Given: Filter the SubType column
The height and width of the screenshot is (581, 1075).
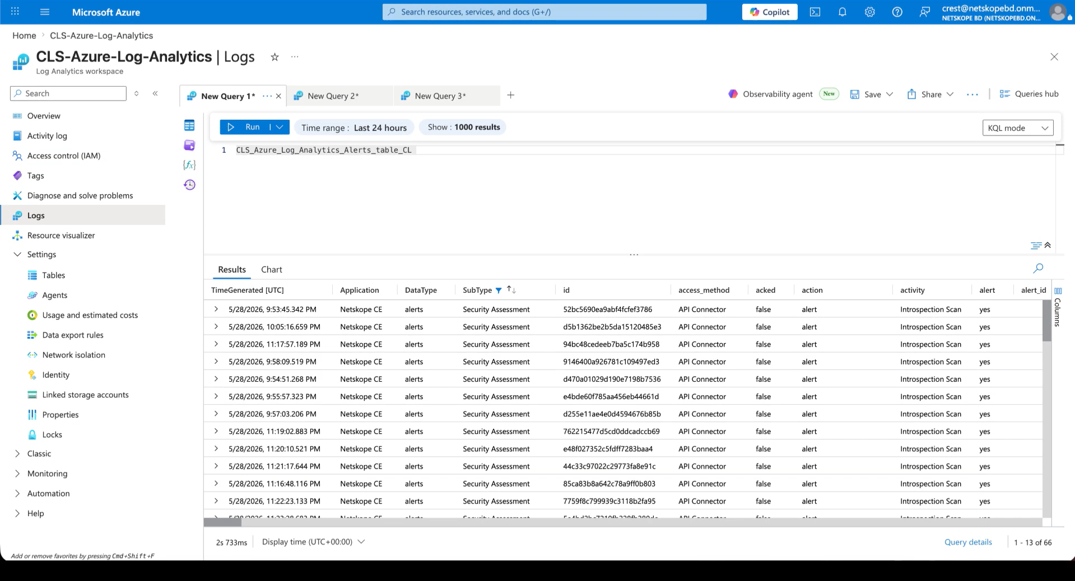Looking at the screenshot, I should click(499, 290).
